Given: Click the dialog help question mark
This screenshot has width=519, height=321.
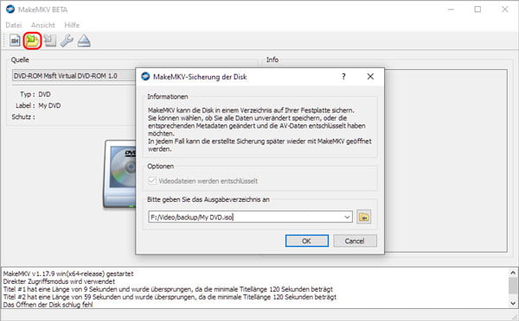Looking at the screenshot, I should click(x=343, y=77).
